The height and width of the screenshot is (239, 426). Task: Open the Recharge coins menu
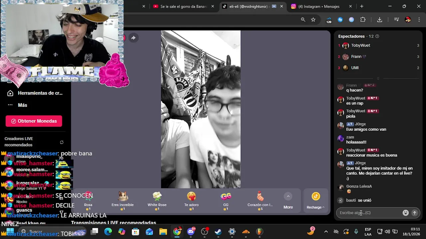pyautogui.click(x=316, y=201)
